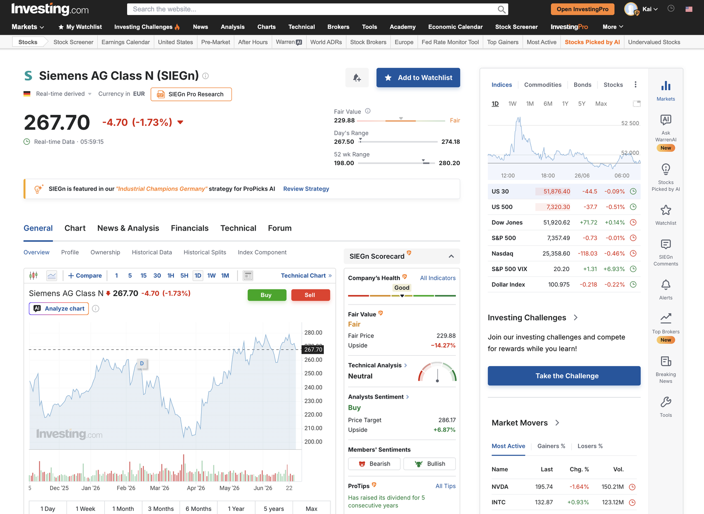
Task: Open Markets in right sidebar
Action: point(666,90)
